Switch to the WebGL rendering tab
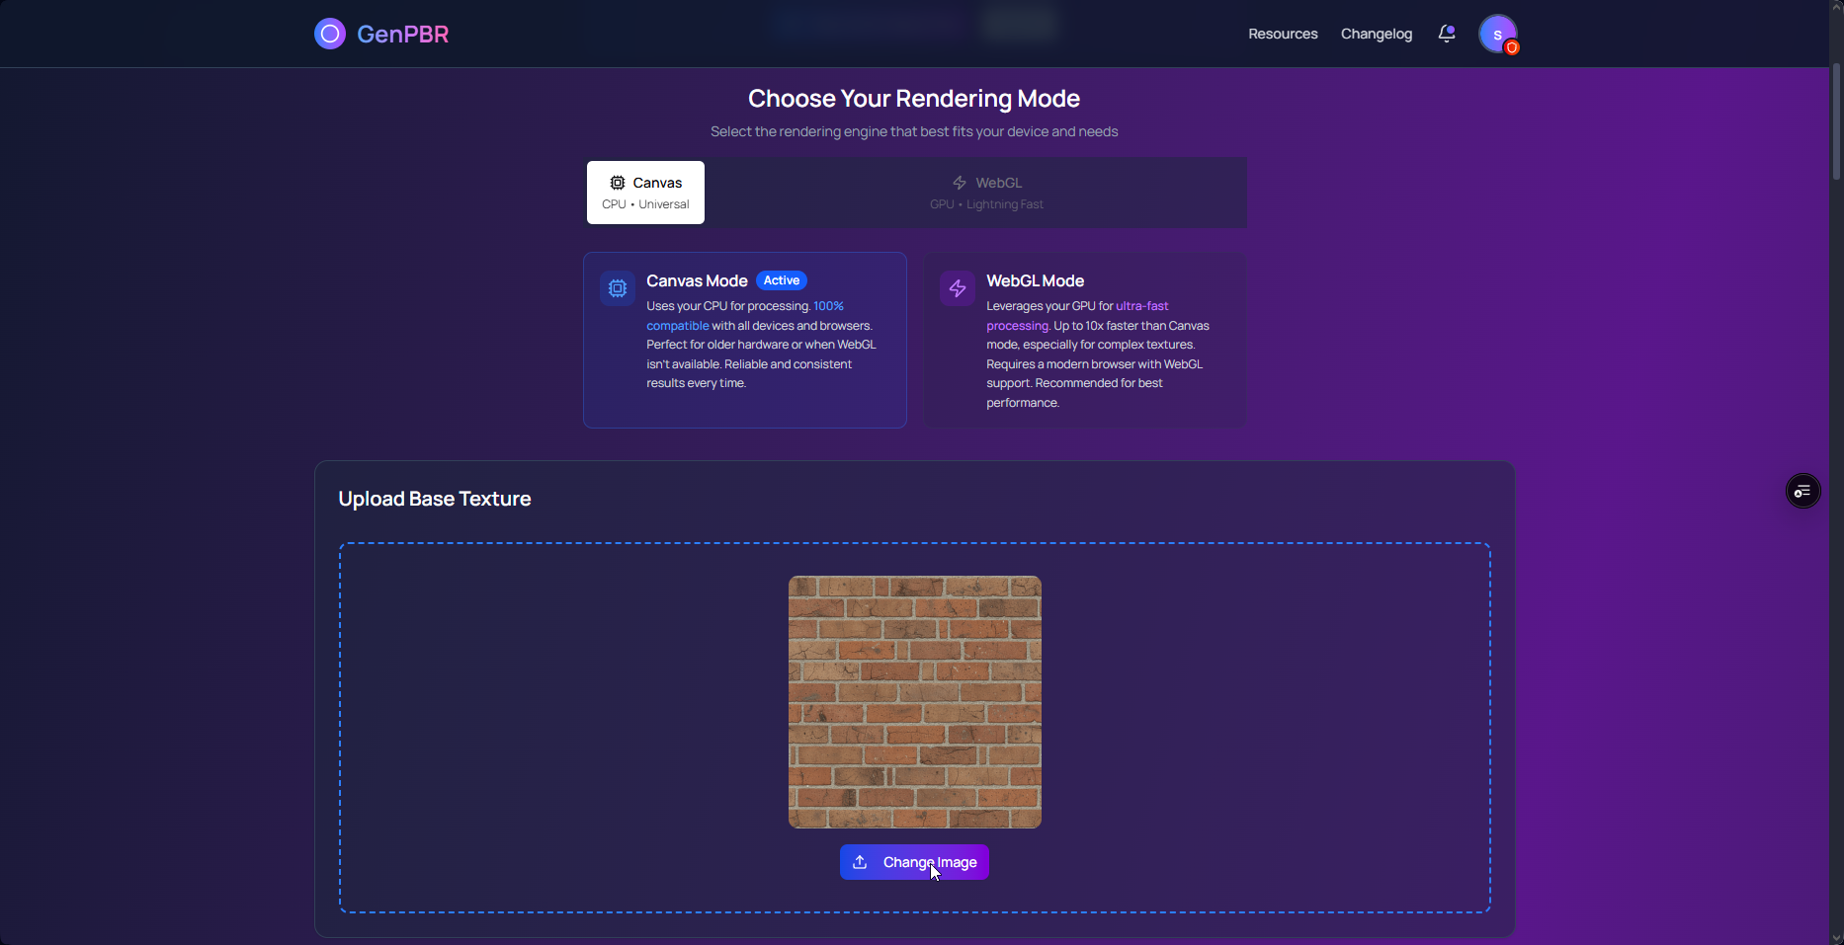This screenshot has height=945, width=1844. pyautogui.click(x=986, y=193)
